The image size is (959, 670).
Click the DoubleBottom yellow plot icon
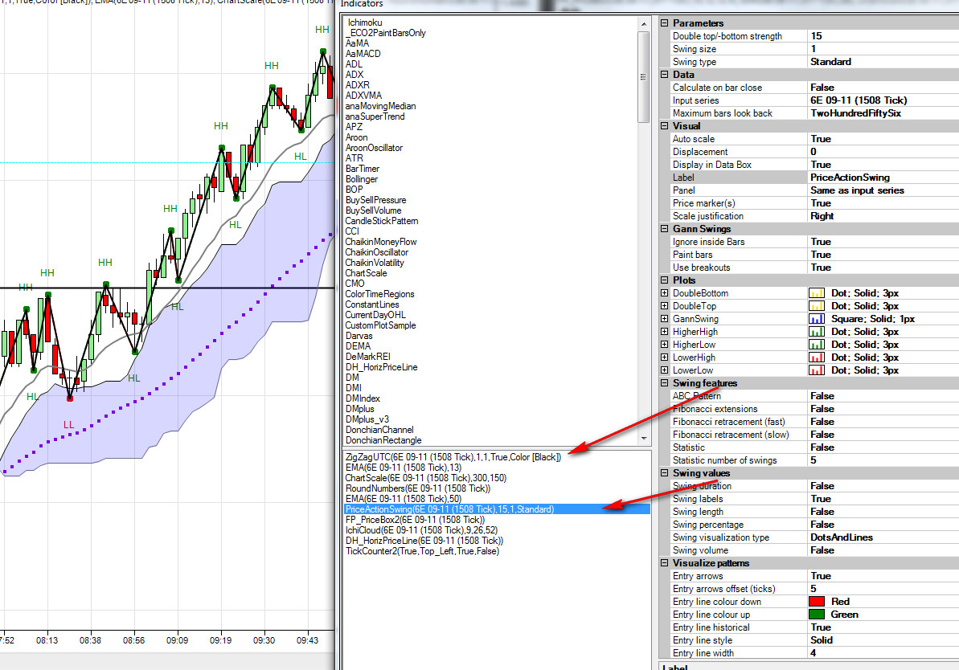tap(817, 292)
